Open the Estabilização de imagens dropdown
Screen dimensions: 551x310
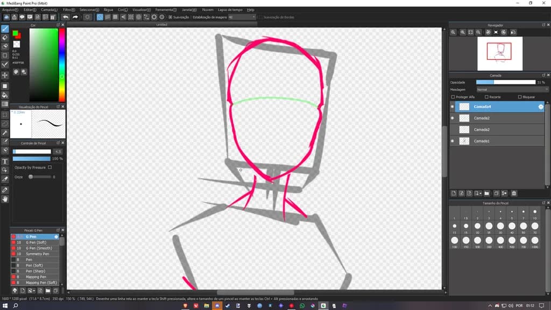[x=242, y=17]
